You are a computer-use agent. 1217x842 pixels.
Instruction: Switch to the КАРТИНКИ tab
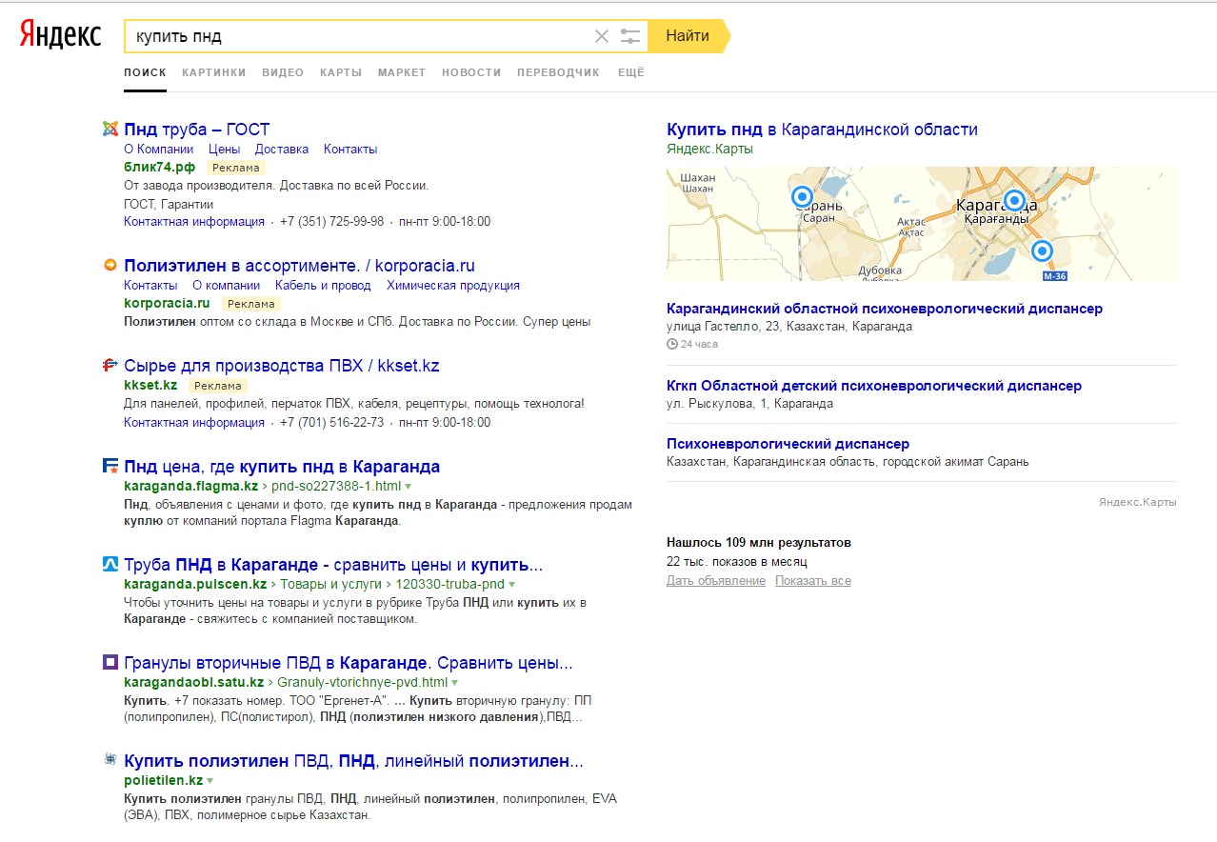[213, 72]
